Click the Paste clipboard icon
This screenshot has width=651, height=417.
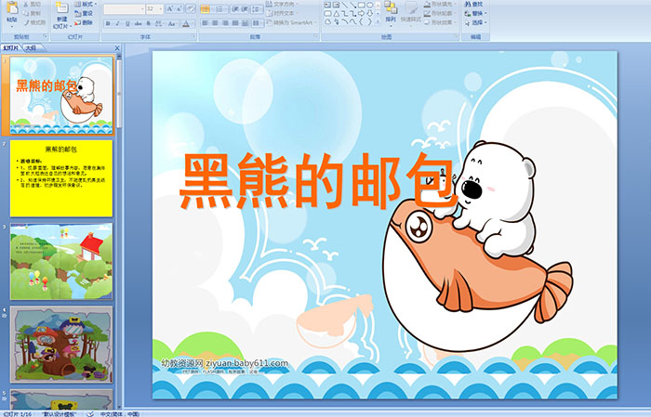[12, 7]
